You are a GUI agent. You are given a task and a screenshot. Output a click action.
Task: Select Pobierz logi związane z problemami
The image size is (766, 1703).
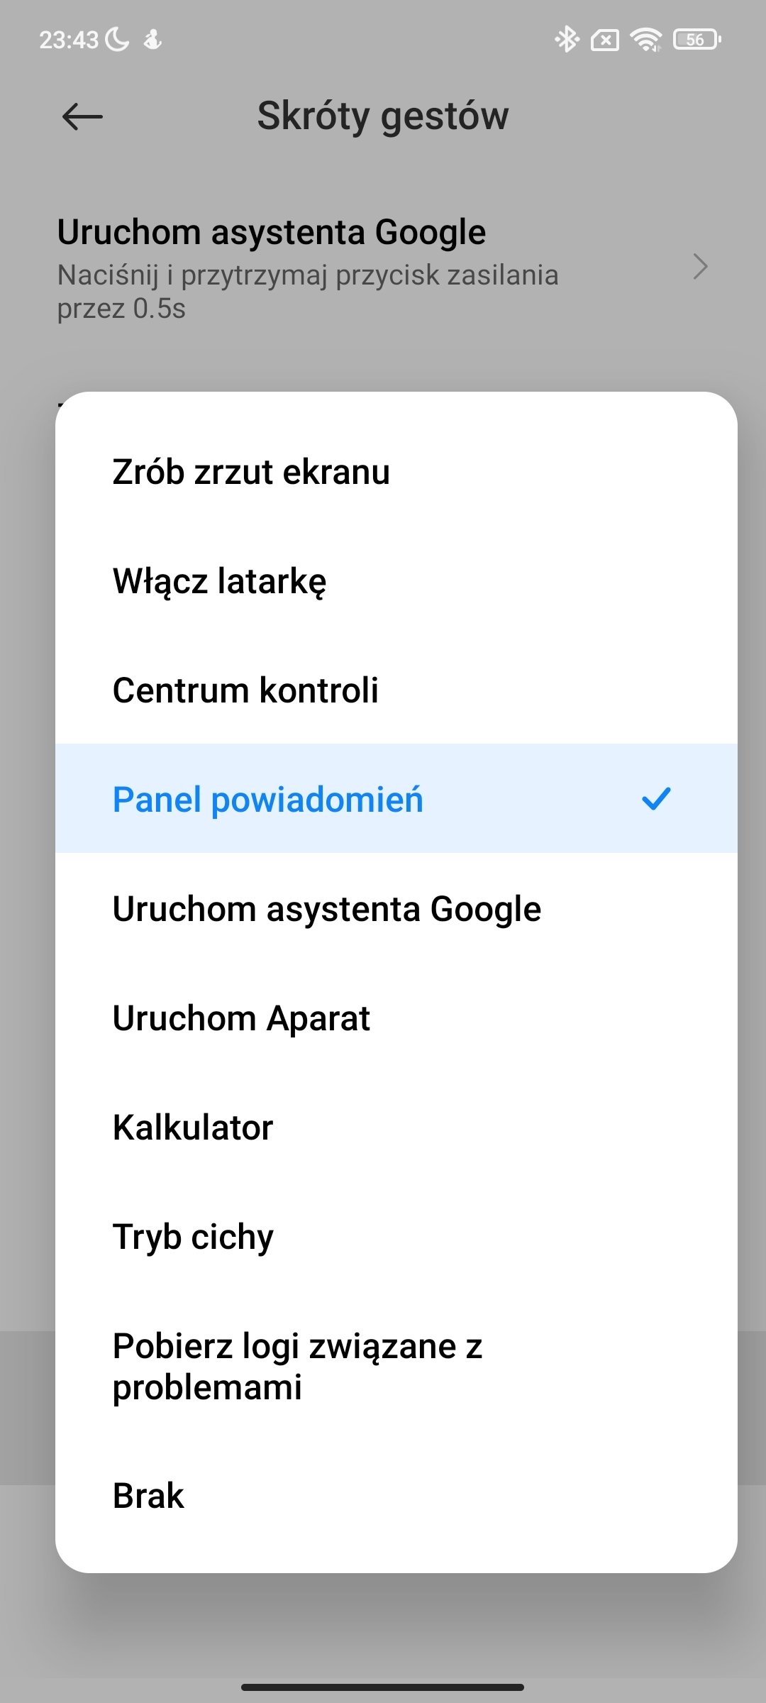point(396,1367)
